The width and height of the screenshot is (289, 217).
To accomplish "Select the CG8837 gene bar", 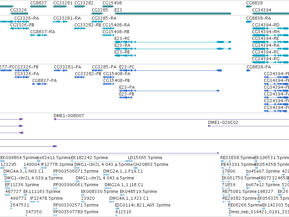I will (x=39, y=6).
